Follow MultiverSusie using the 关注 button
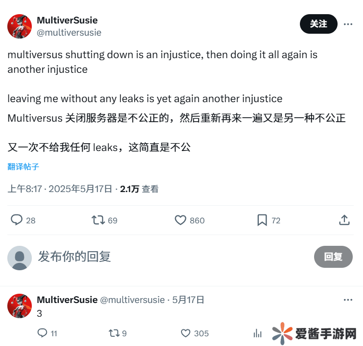The height and width of the screenshot is (346, 363). [x=318, y=24]
